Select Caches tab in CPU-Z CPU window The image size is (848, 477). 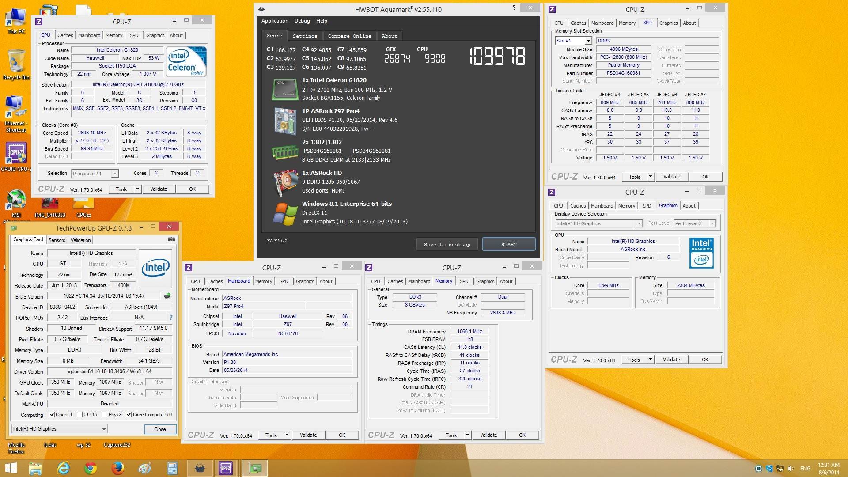click(x=65, y=35)
